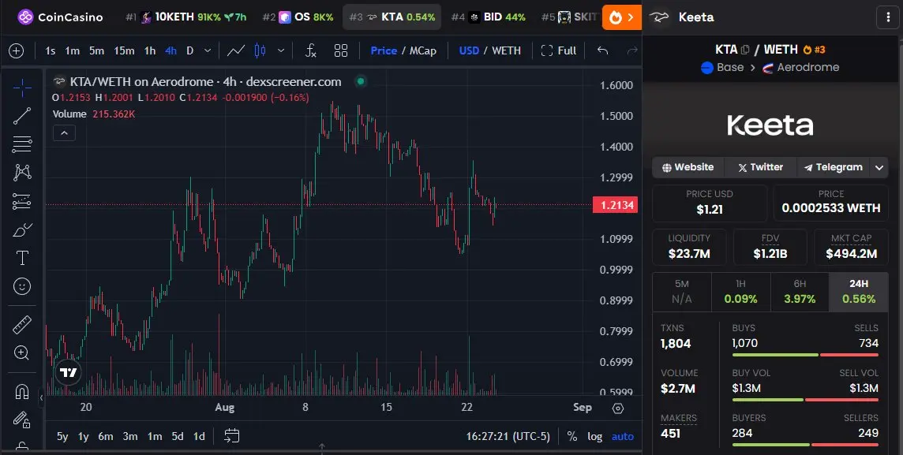Open chart type dropdown arrow
Screen dimensions: 903x455
click(x=281, y=50)
